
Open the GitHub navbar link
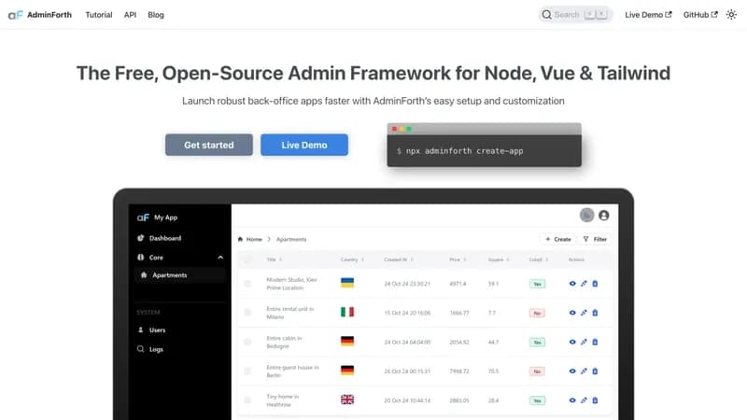700,15
